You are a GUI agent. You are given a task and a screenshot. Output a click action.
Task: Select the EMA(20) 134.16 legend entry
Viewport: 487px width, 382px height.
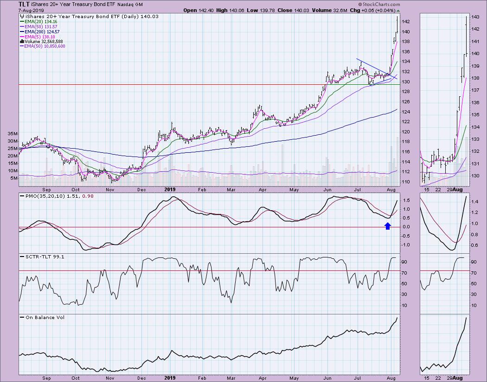click(x=38, y=22)
